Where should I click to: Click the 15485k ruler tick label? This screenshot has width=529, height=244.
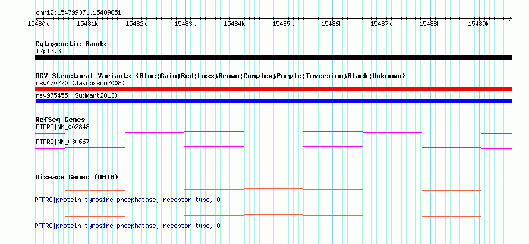(x=283, y=24)
